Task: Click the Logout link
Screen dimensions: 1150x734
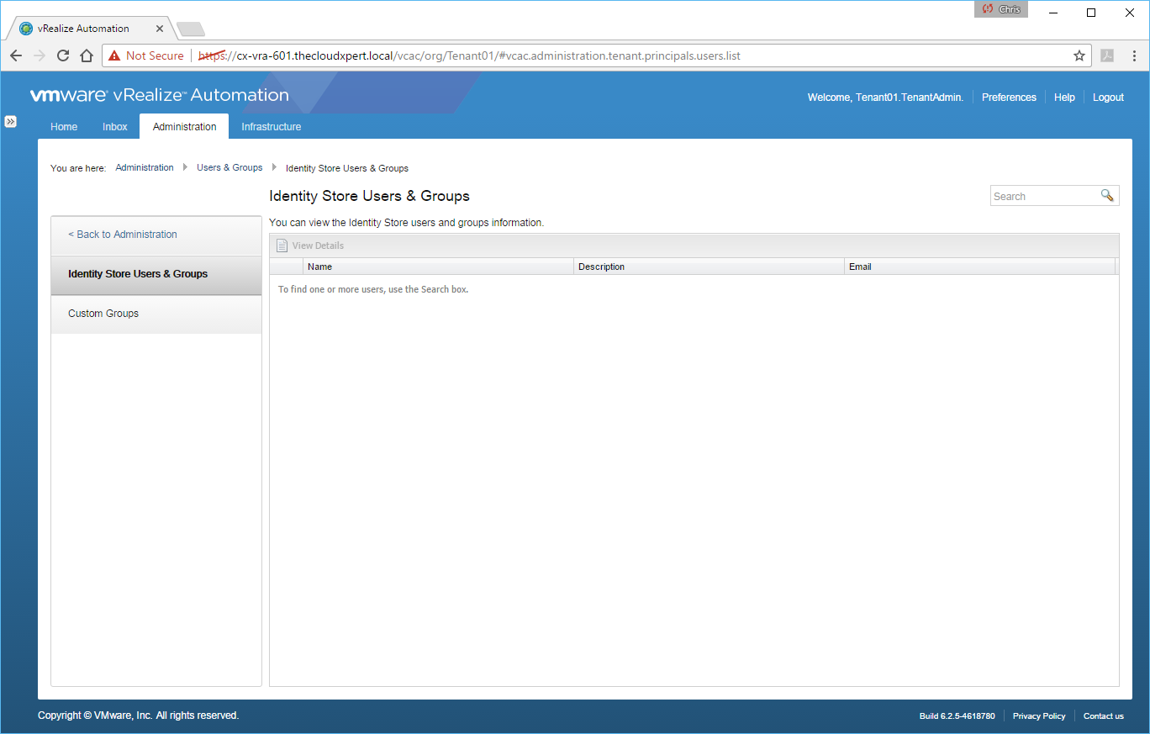Action: [x=1108, y=98]
